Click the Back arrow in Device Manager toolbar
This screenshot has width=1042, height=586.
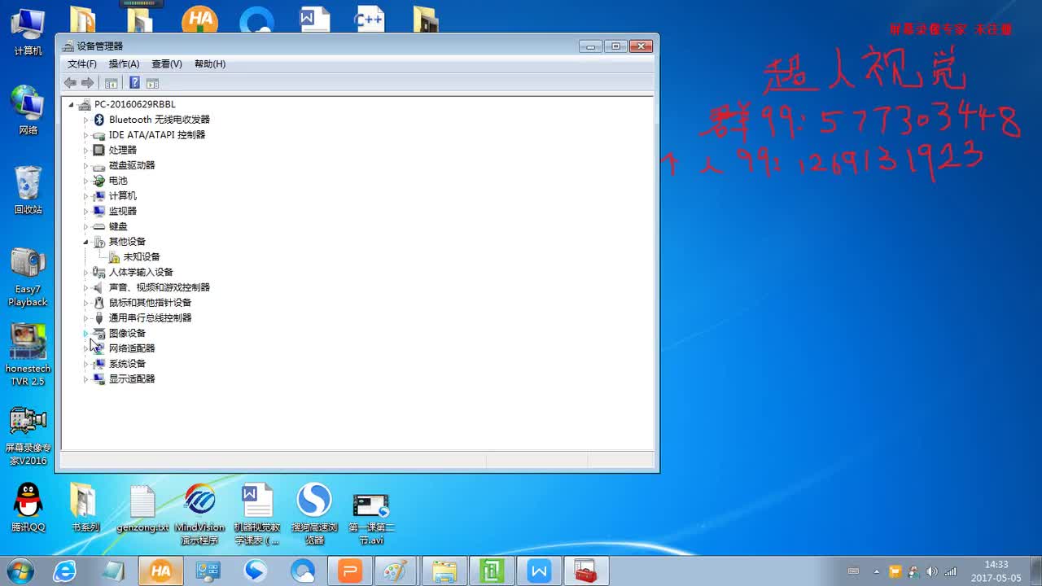coord(70,83)
